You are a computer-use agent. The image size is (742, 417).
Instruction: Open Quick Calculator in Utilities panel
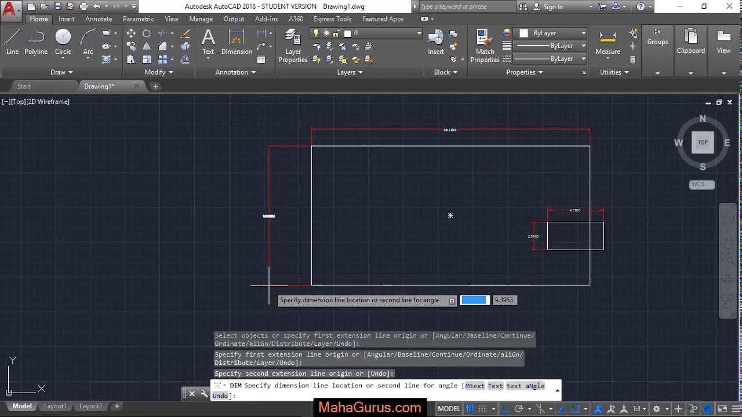(632, 59)
